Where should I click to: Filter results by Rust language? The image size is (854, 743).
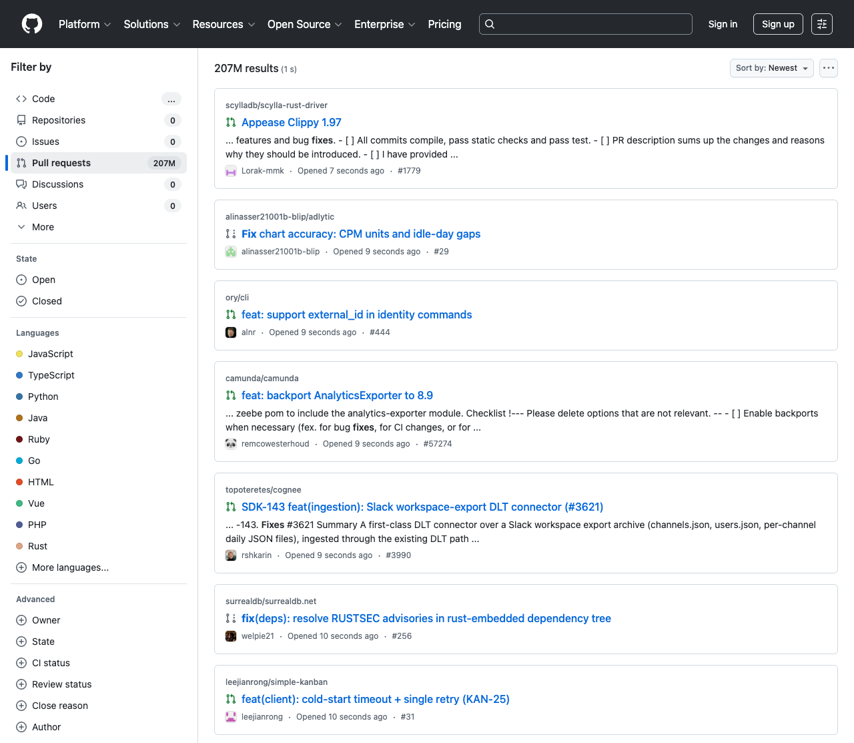click(x=99, y=546)
